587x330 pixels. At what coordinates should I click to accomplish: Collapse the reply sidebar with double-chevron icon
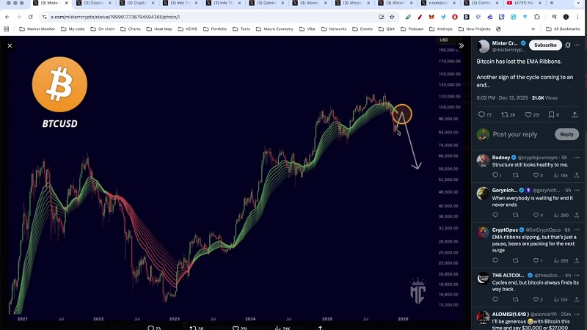461,45
